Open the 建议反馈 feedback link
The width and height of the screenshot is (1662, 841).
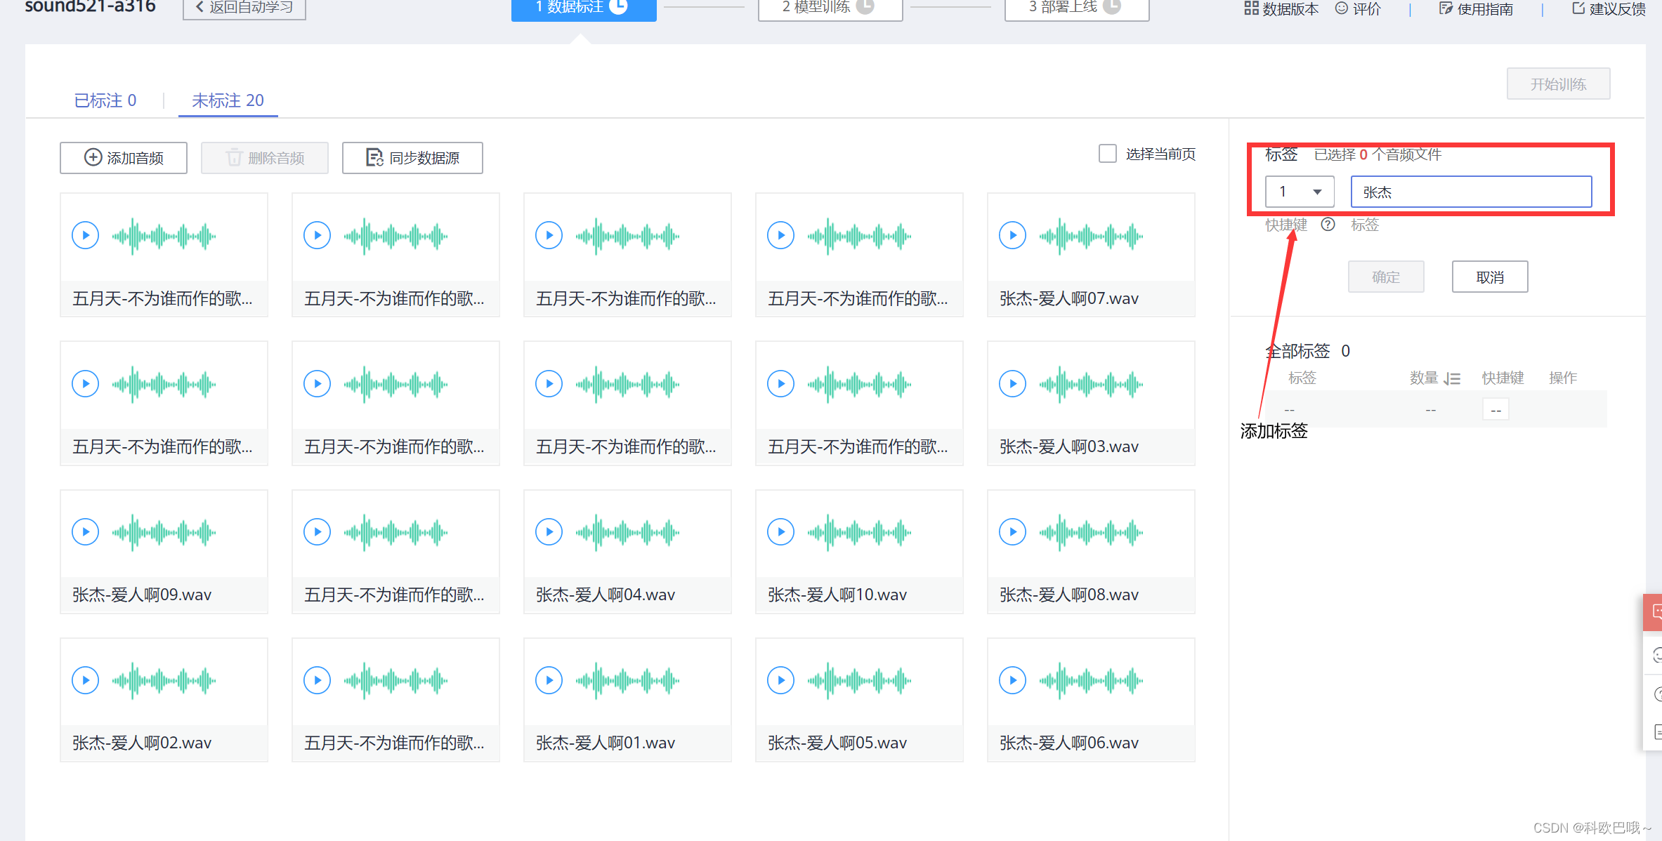(x=1609, y=8)
